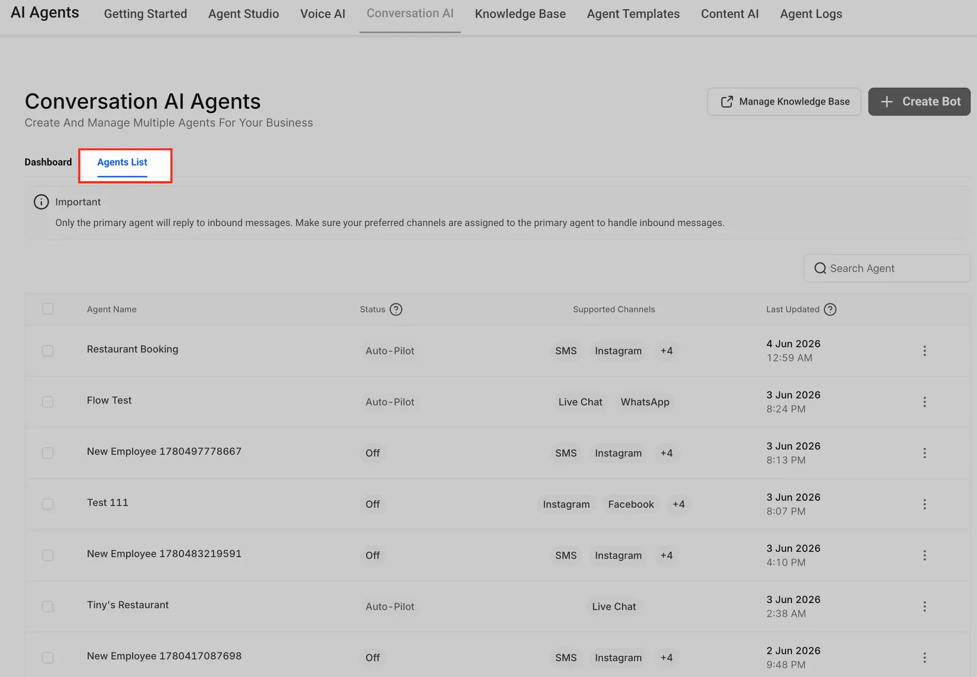Switch to the Dashboard tab

click(x=48, y=162)
